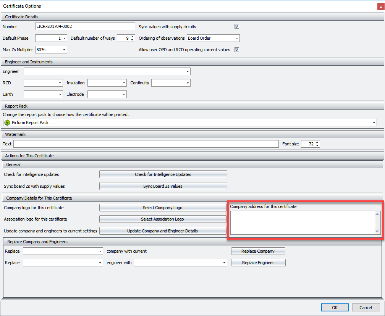Decrease the watermark Font size value
The image size is (385, 316).
[317, 145]
